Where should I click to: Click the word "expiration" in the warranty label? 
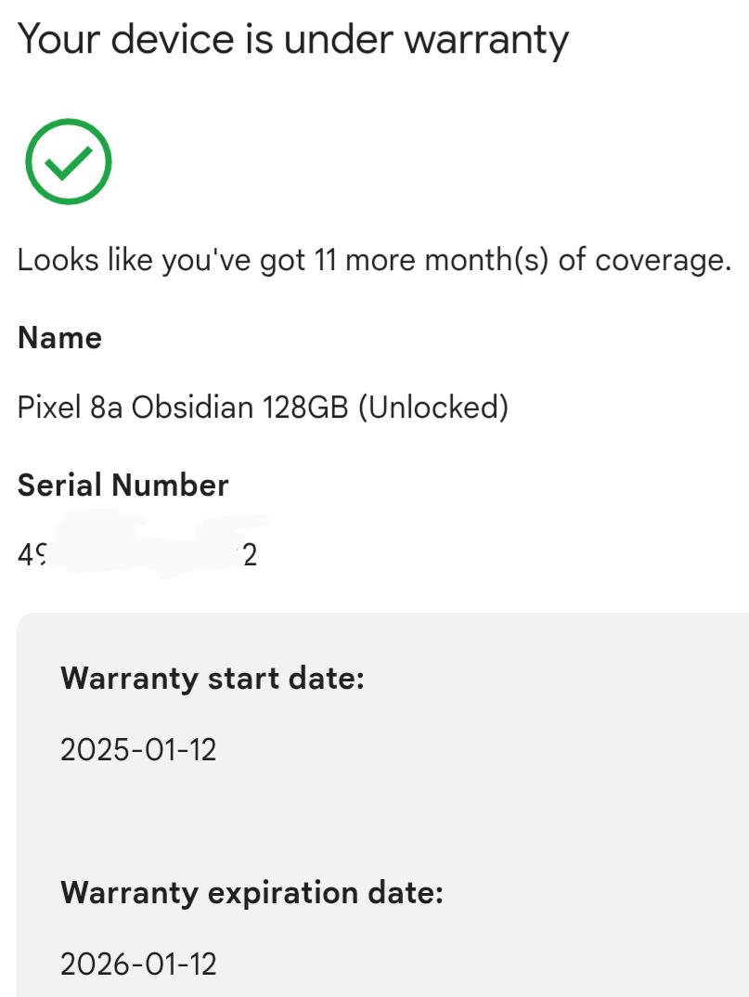coord(283,893)
